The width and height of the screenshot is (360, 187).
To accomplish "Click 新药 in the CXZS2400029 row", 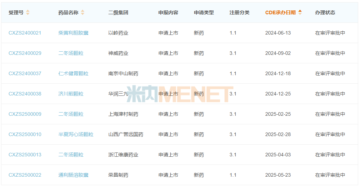I will coord(199,53).
